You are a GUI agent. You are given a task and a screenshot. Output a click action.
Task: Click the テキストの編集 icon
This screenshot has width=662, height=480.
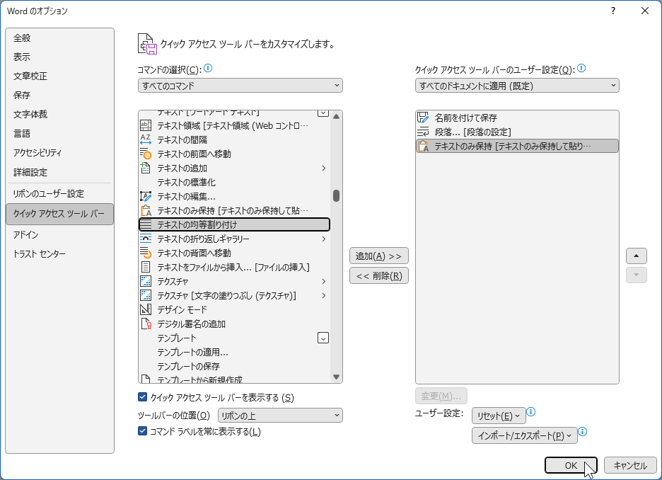pyautogui.click(x=146, y=197)
